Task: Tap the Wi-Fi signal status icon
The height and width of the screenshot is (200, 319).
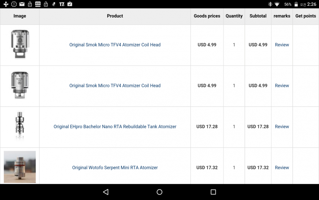Action: click(x=277, y=4)
